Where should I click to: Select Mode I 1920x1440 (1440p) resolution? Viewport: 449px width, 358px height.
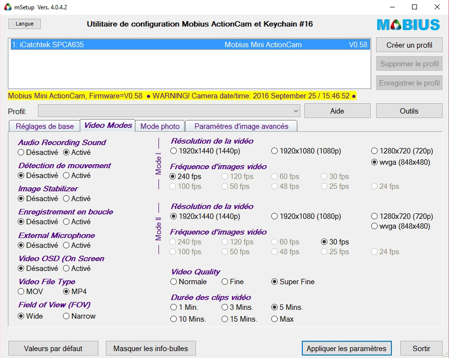click(205, 150)
